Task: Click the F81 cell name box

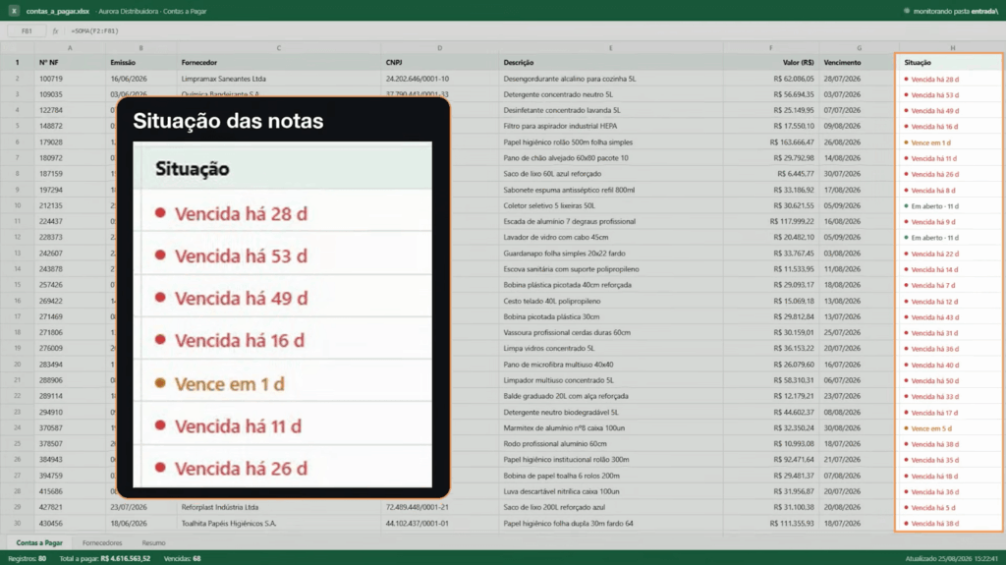Action: [27, 30]
